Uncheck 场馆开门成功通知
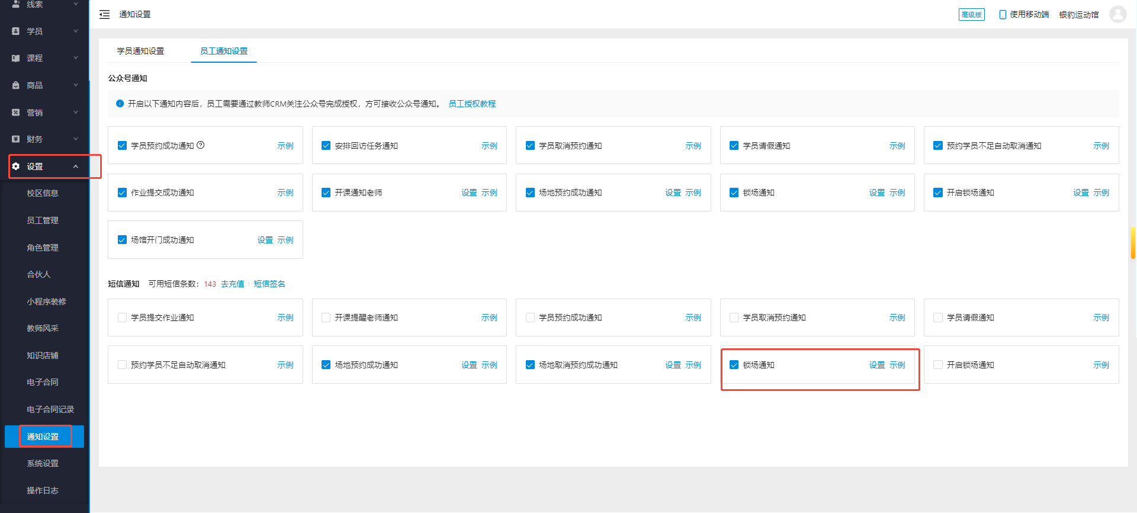 122,240
